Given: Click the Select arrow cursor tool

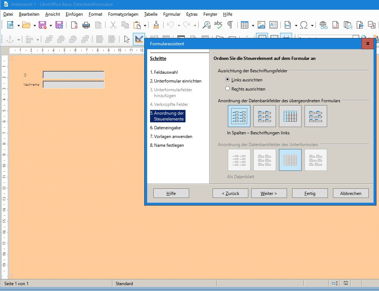Looking at the screenshot, I should 127,39.
